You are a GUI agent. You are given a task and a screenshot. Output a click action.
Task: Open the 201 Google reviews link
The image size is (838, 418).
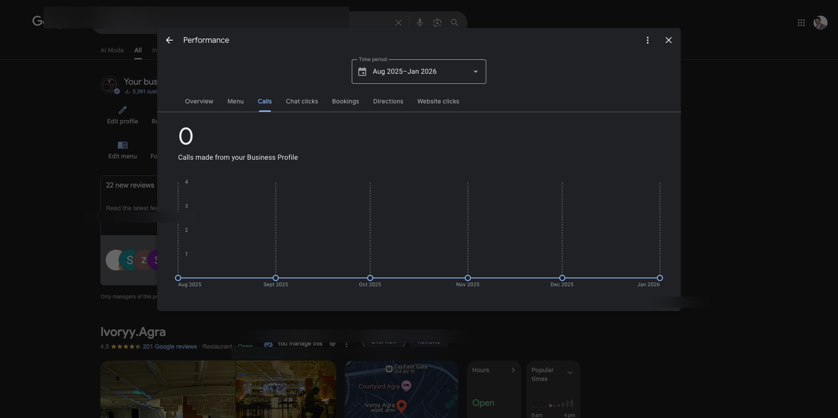[170, 346]
